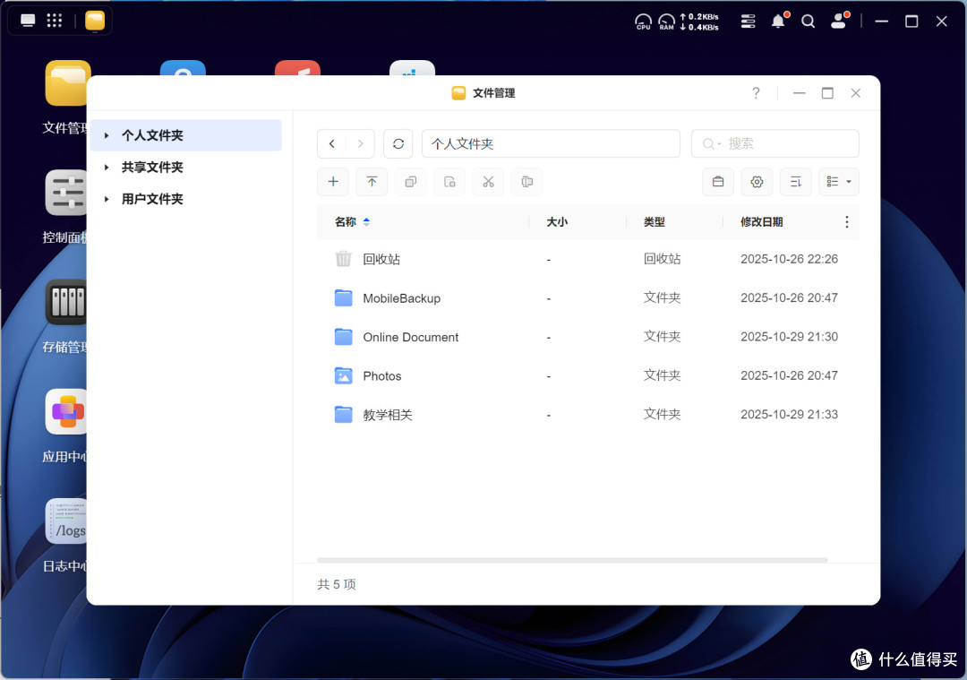
Task: Click the path field showing 个人文件夹
Action: 551,143
